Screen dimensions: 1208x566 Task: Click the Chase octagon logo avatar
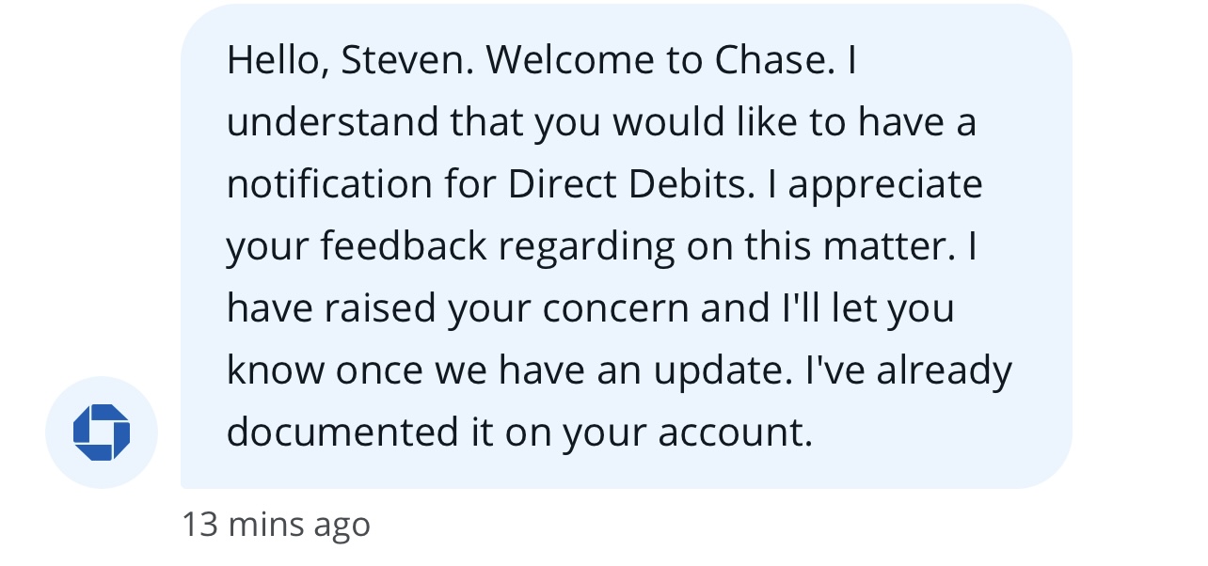point(102,432)
